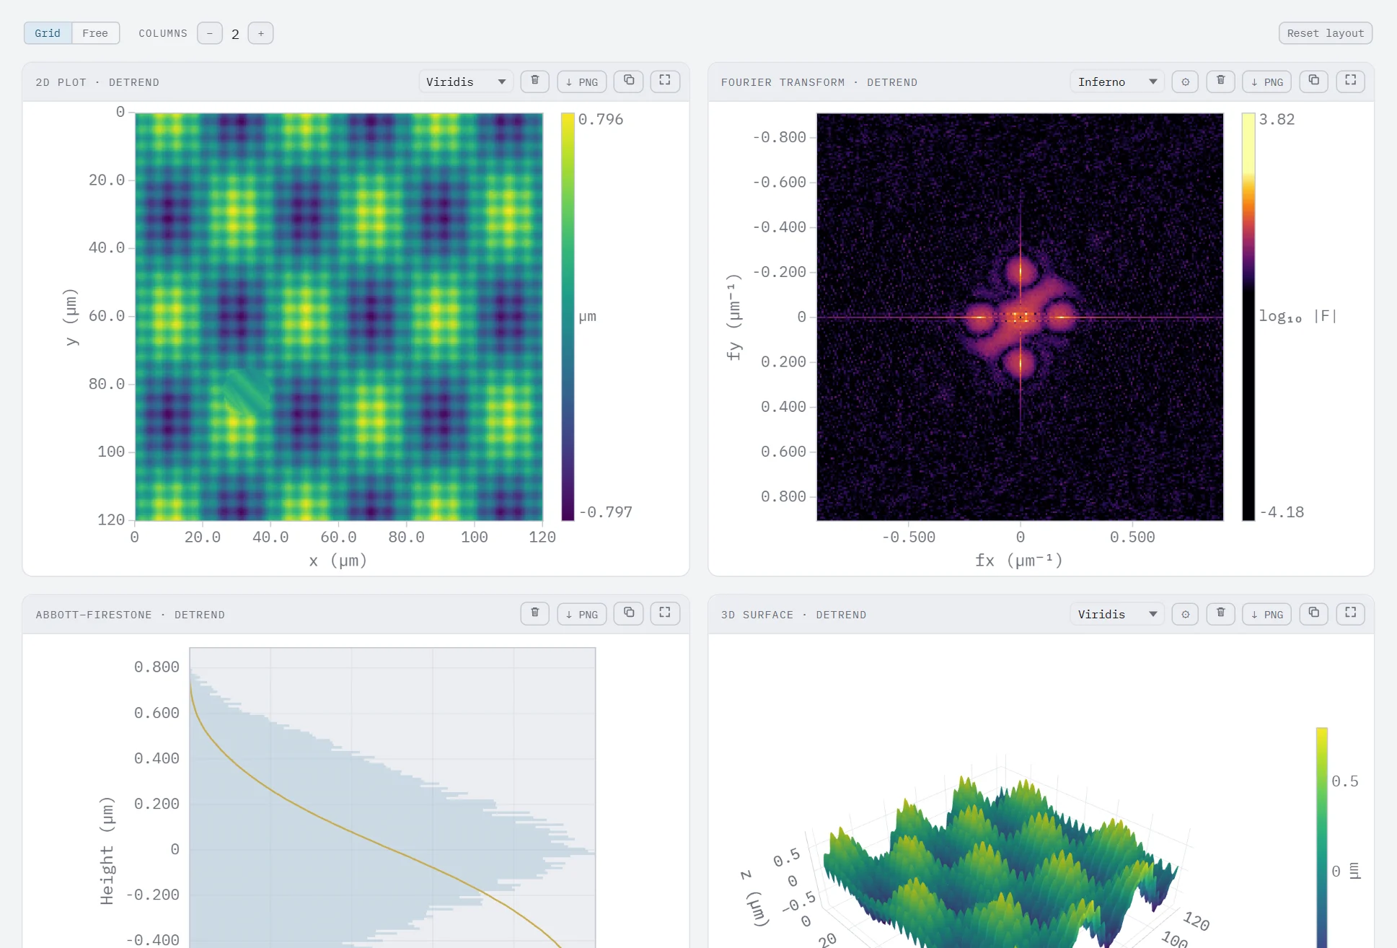Screen dimensions: 1397x948
Task: Switch layout mode to Grid
Action: (x=48, y=33)
